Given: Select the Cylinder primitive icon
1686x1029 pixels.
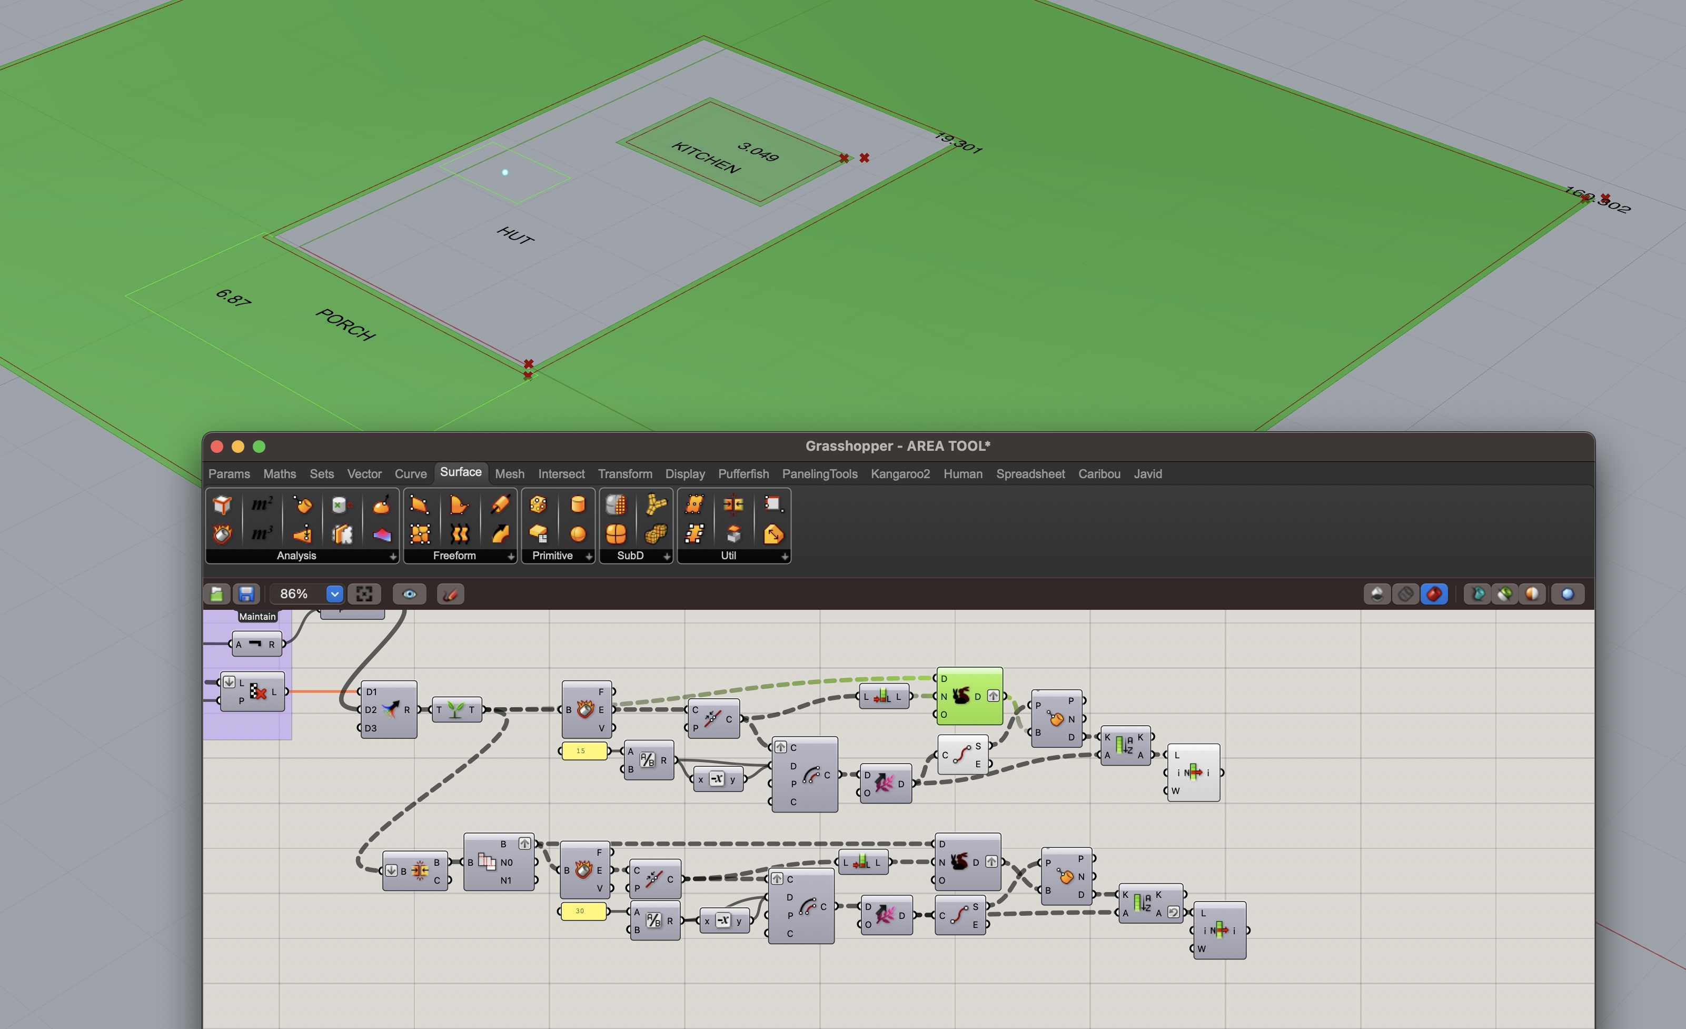Looking at the screenshot, I should coord(578,505).
